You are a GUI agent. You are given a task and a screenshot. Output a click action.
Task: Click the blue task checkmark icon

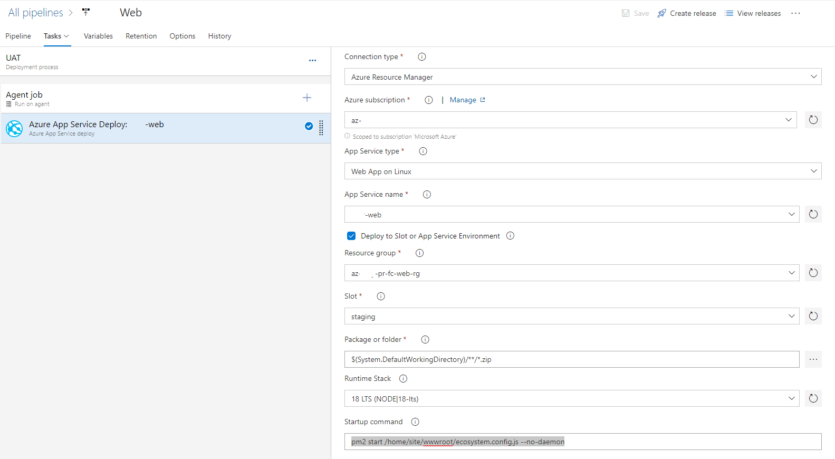click(x=309, y=126)
